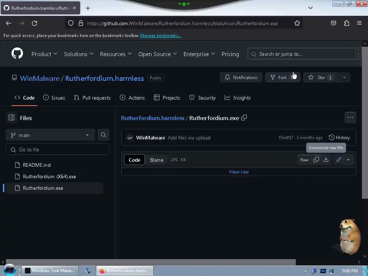Screen dimensions: 368x276
Task: Expand more edit options dropdown arrow
Action: tap(348, 160)
